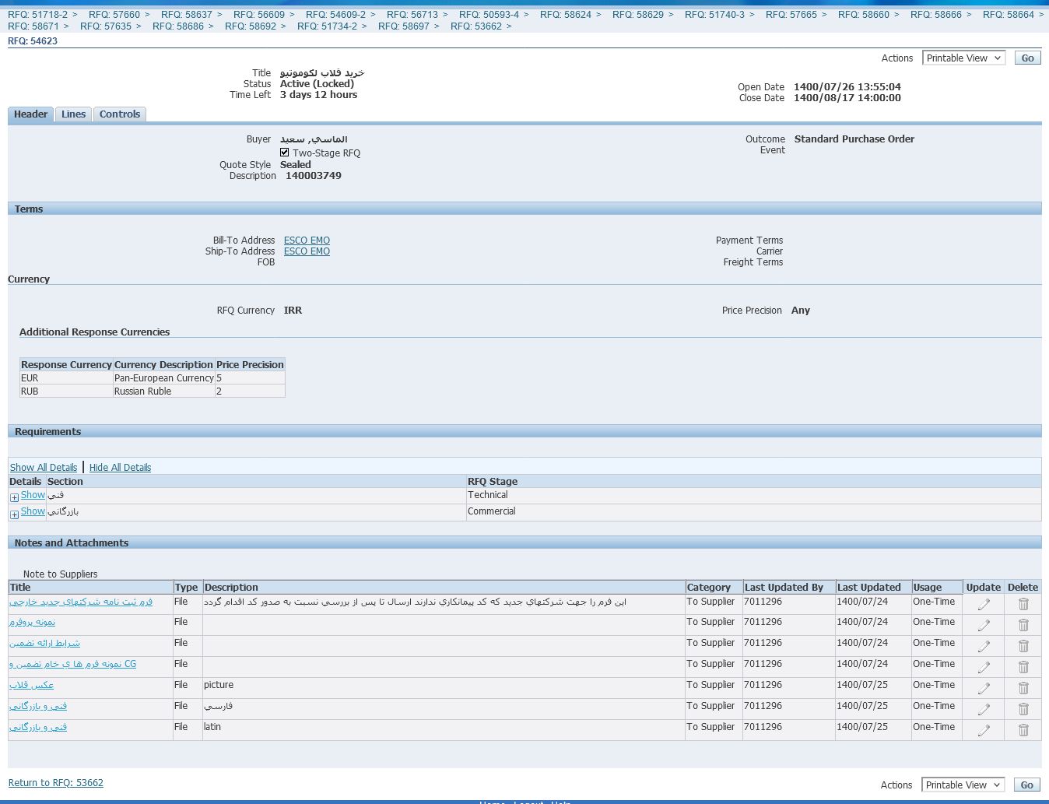Delete the 'فارسي' attachment via trash icon
This screenshot has height=804, width=1049.
click(1023, 709)
